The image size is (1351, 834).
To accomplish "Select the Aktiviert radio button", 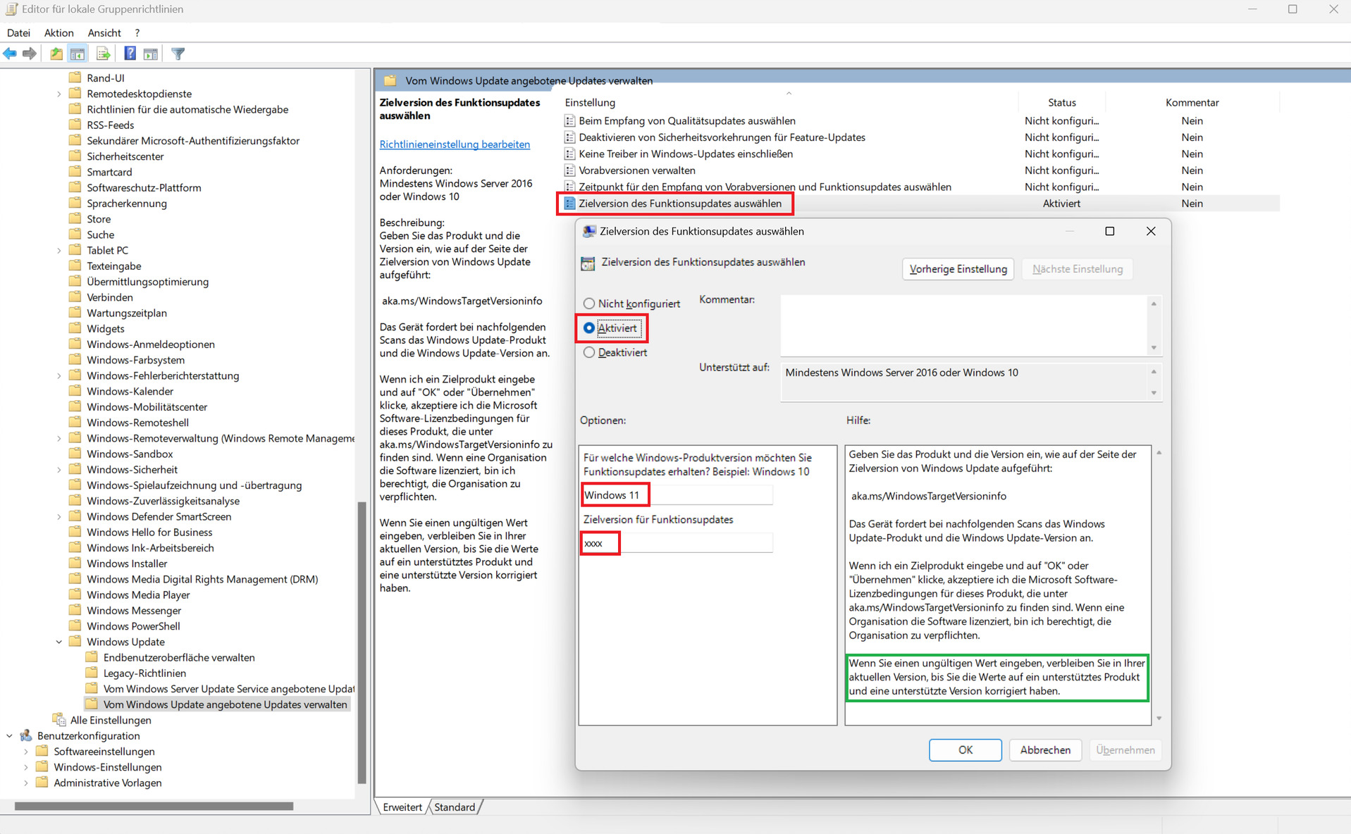I will [x=589, y=328].
